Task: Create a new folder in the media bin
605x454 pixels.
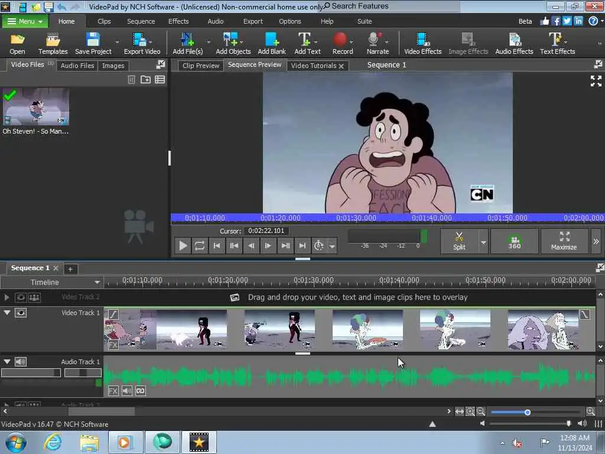Action: (145, 80)
